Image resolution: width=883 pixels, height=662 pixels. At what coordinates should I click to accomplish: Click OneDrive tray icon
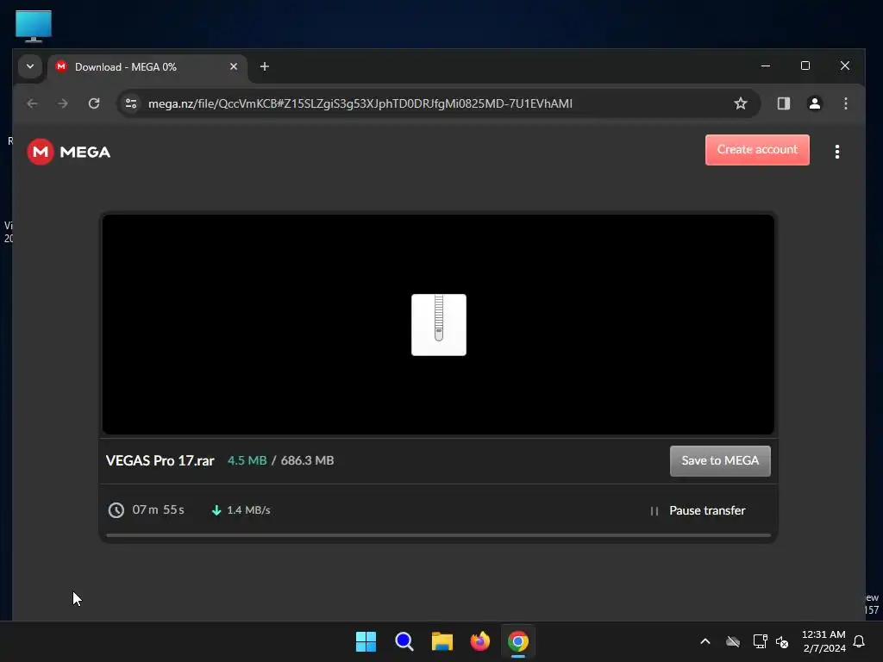pyautogui.click(x=733, y=641)
